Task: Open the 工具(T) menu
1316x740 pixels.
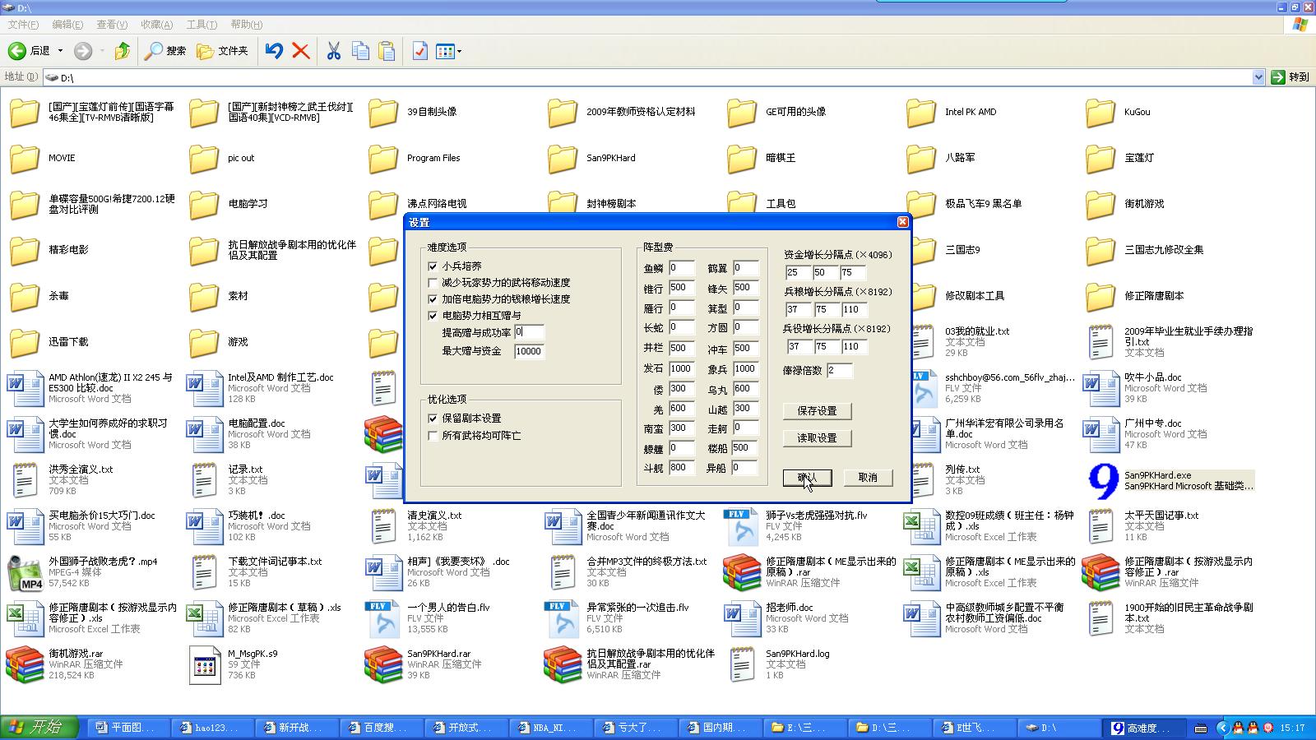Action: coord(202,25)
